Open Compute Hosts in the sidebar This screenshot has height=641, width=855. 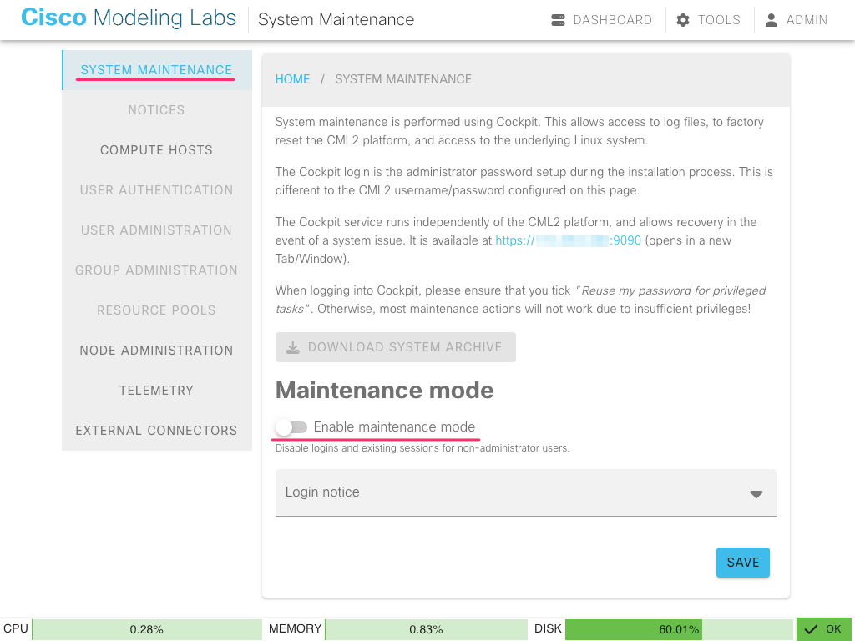[156, 150]
